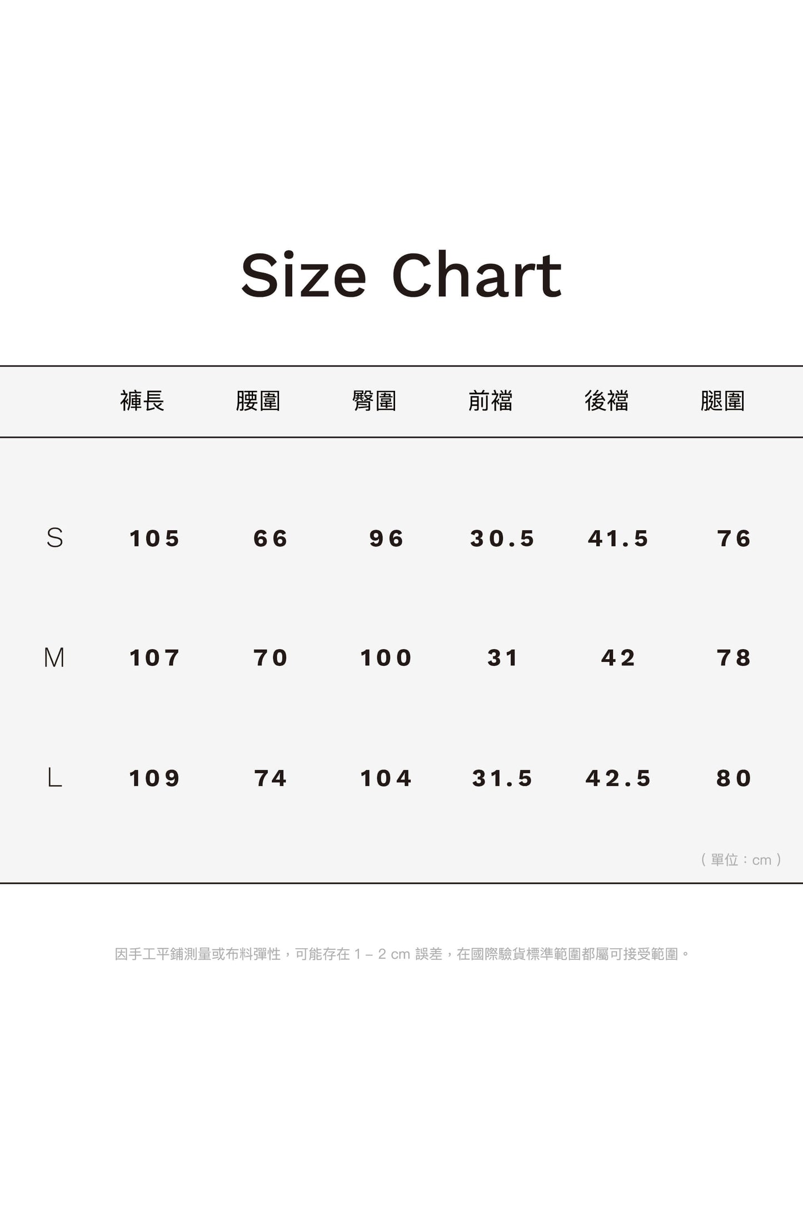
Task: Click the 腿圍 column header
Action: coord(722,401)
